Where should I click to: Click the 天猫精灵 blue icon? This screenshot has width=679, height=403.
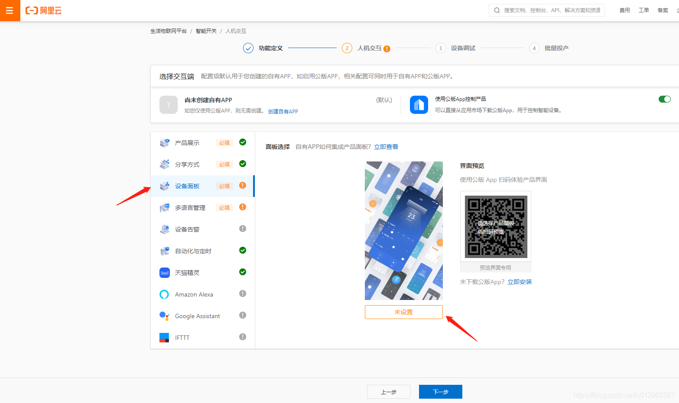(x=165, y=273)
